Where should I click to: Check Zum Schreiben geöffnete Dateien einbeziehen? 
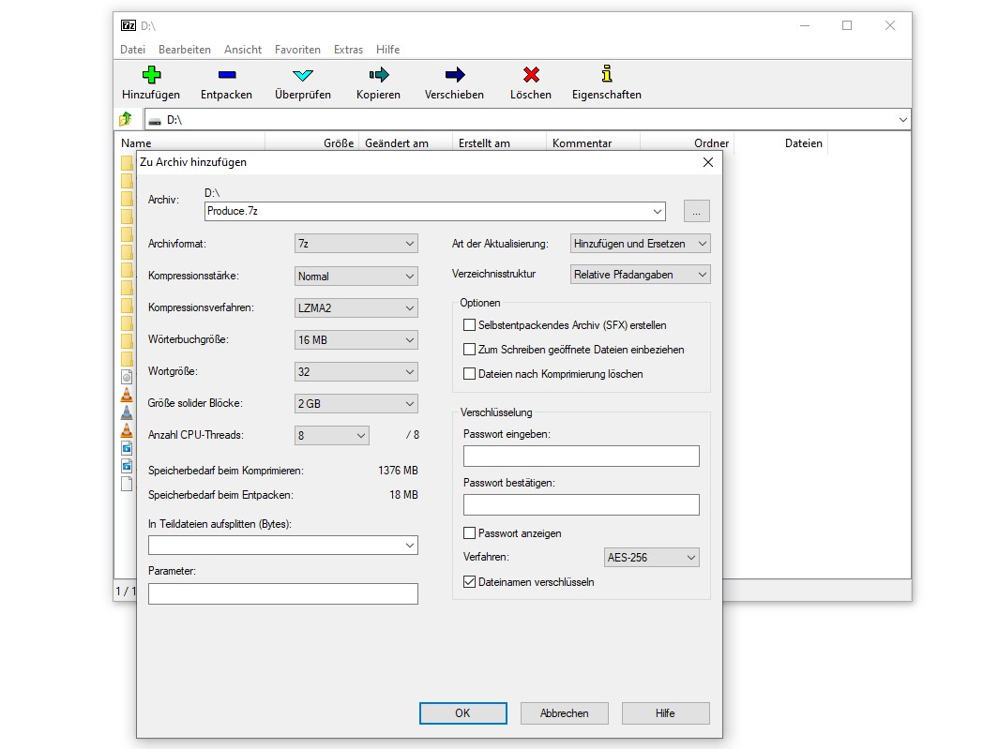click(470, 349)
